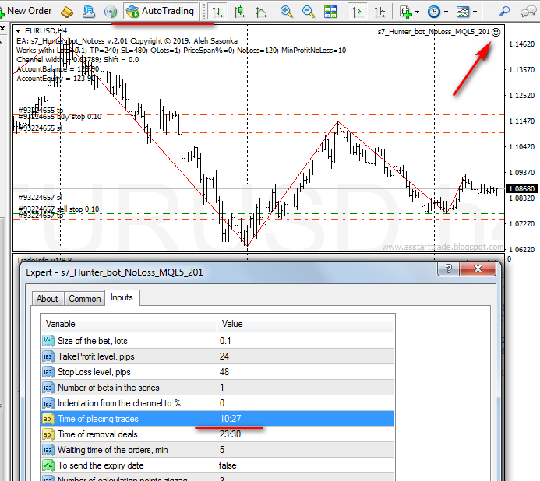Click the double-type icon of 'Size of the bet'
Viewport: 540px width, 481px height.
[x=48, y=341]
